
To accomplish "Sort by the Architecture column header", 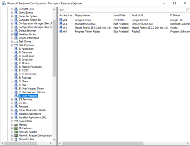I will coord(66,15).
